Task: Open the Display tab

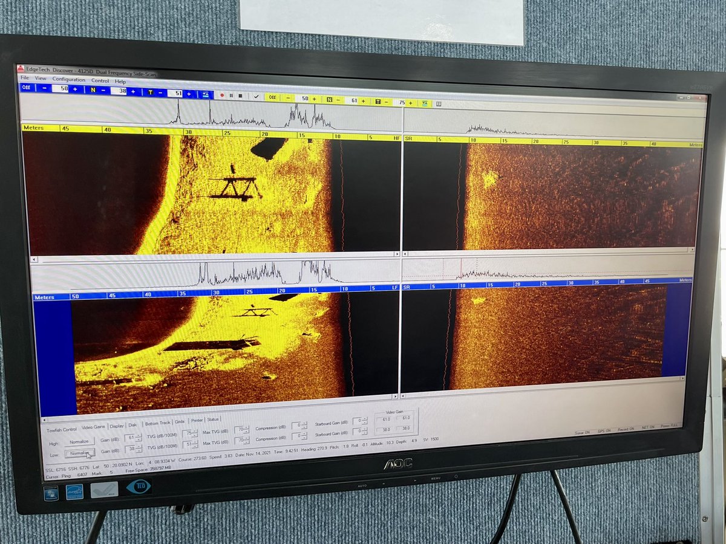Action: pos(116,426)
